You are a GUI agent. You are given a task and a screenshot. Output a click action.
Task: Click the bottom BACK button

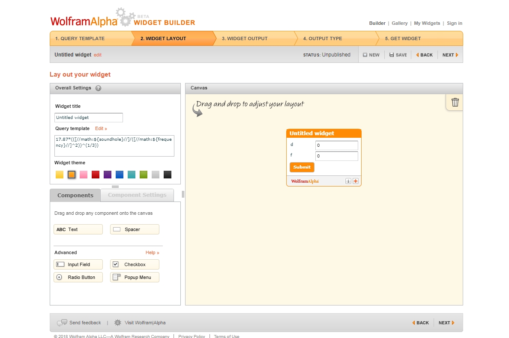[420, 323]
